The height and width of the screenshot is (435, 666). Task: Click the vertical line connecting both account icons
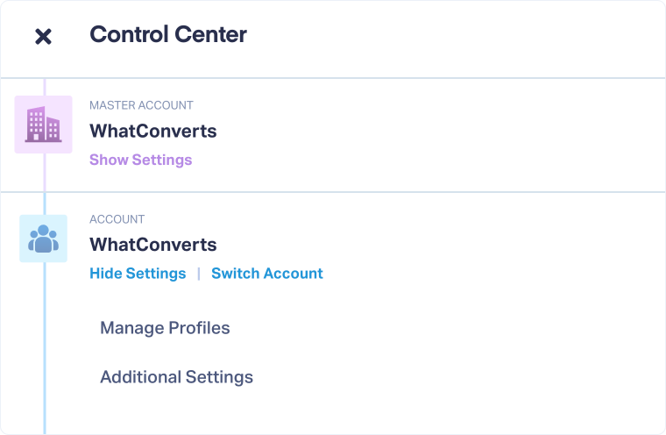tap(44, 184)
